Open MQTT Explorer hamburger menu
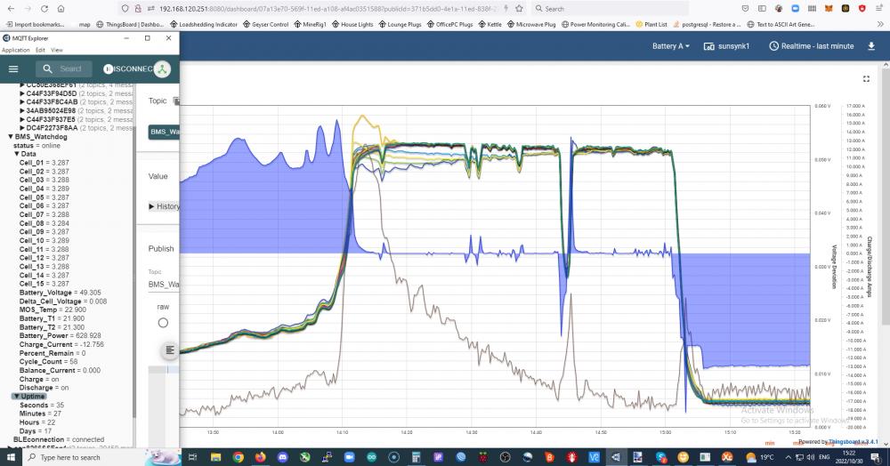Viewport: 890px width, 466px height. point(13,68)
